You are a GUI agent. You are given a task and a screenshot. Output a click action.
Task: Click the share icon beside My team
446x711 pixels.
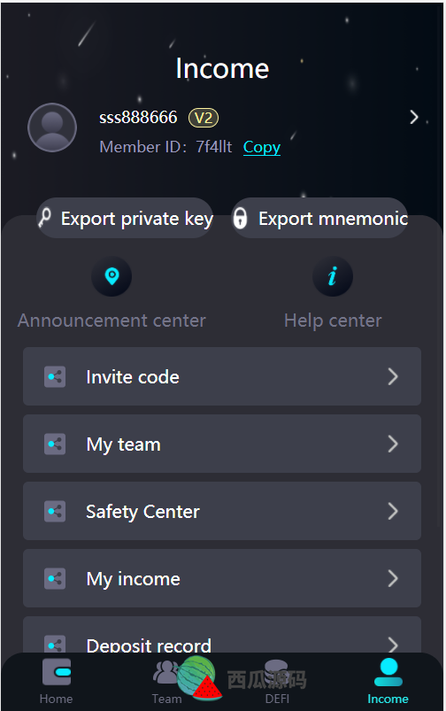[55, 444]
